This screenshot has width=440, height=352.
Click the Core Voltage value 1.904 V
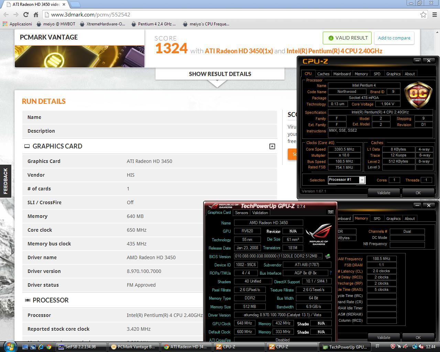(x=387, y=104)
